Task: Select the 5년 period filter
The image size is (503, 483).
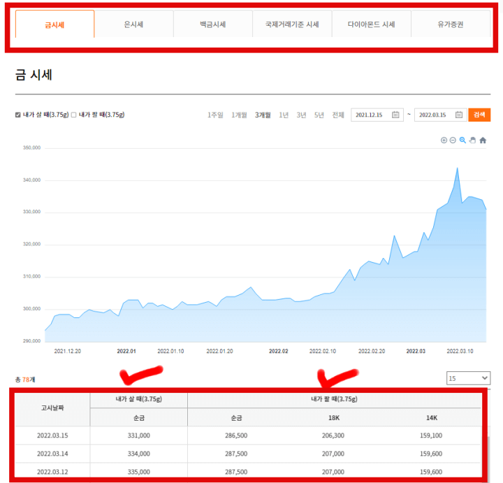Action: coord(319,115)
